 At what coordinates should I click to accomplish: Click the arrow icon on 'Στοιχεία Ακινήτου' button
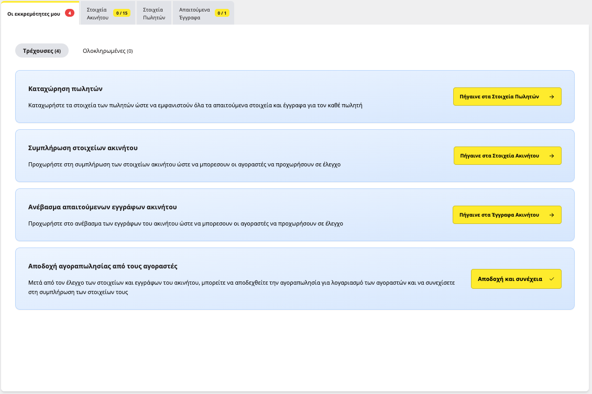pos(552,156)
